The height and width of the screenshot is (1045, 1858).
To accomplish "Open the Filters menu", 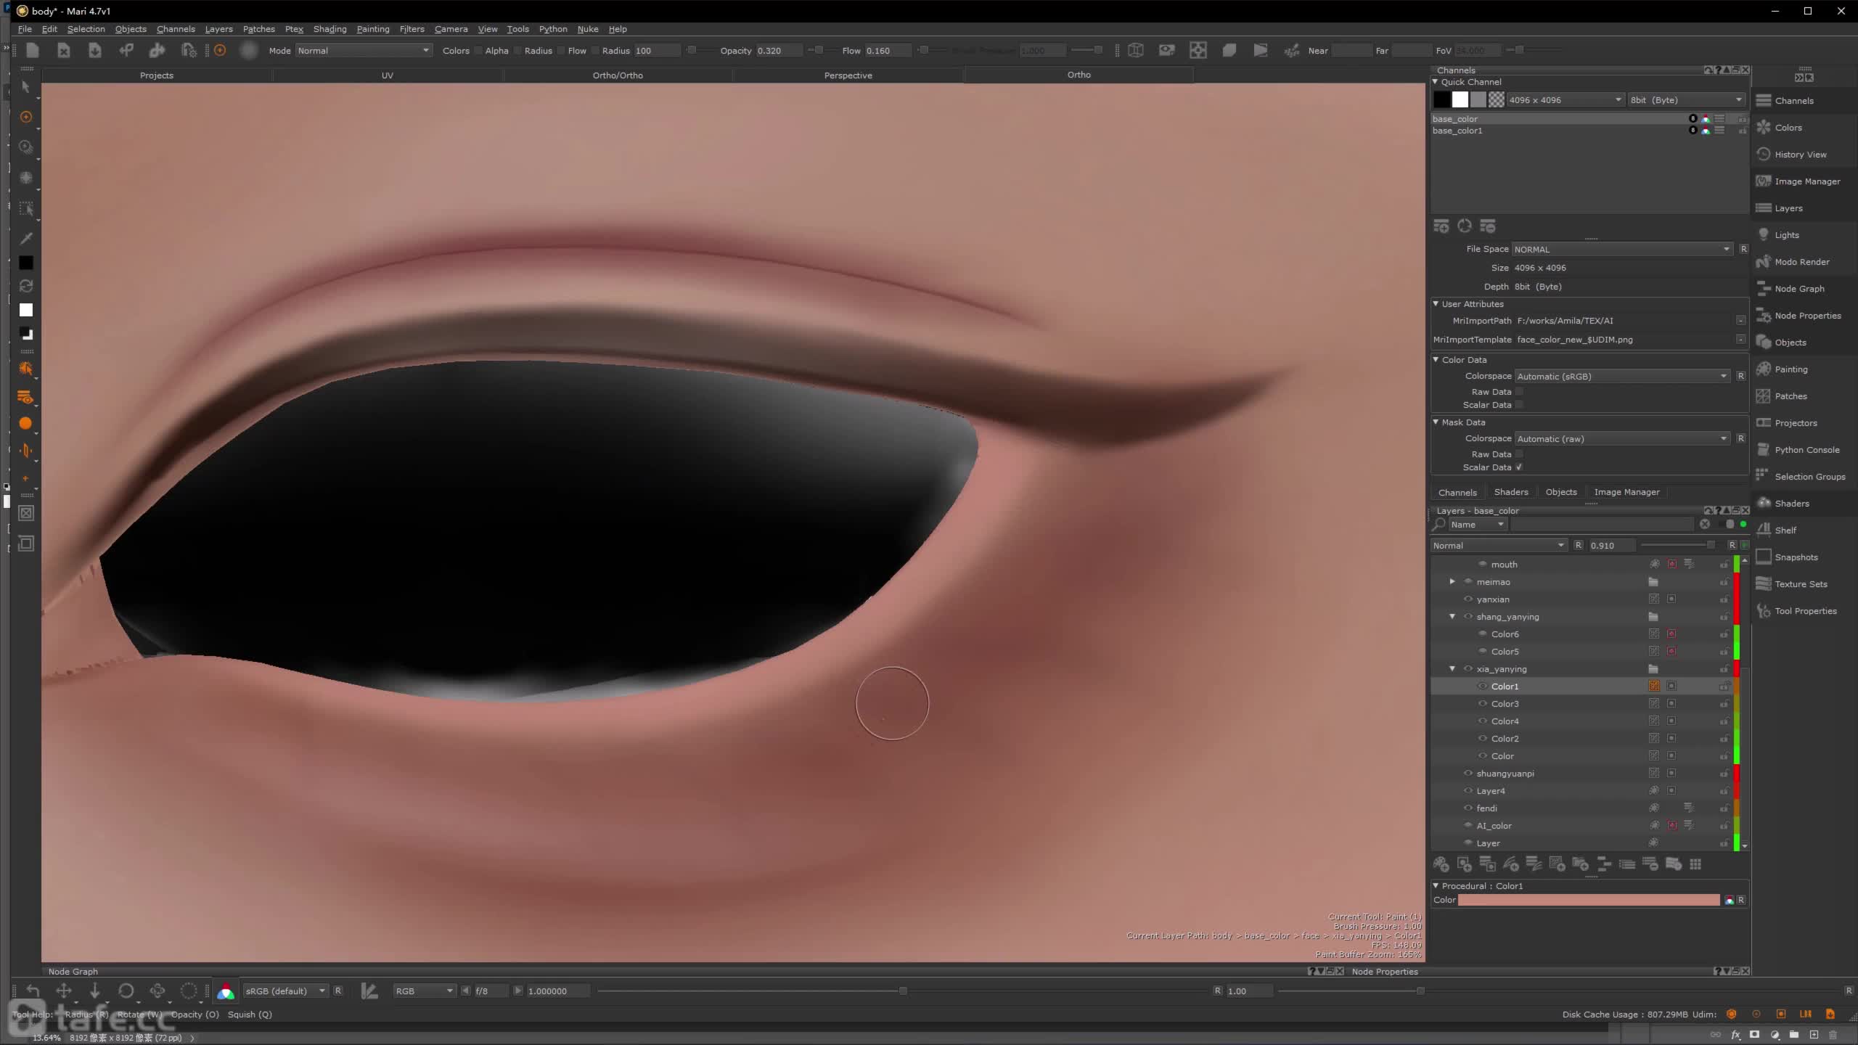I will tap(412, 29).
